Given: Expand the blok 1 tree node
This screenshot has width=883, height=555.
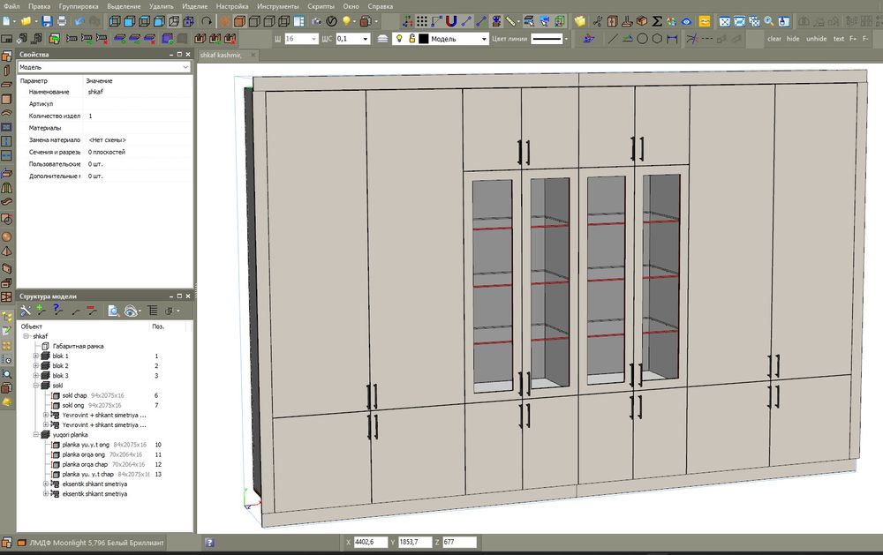Looking at the screenshot, I should (x=35, y=356).
